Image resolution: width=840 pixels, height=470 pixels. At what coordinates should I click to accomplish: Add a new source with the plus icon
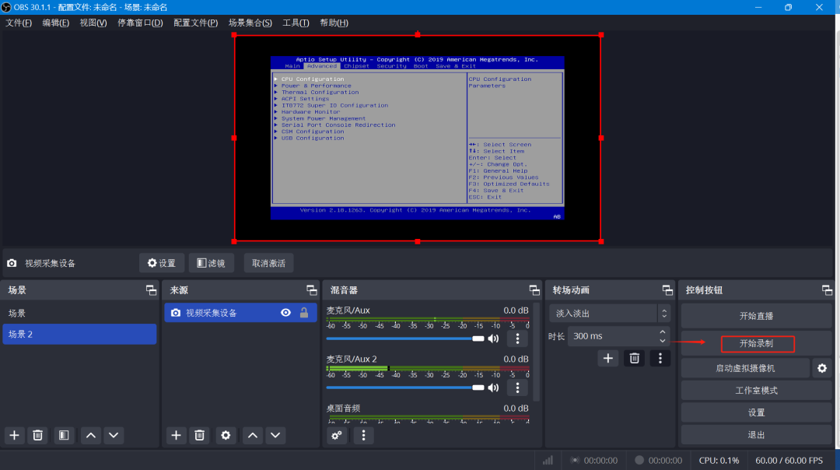point(177,435)
